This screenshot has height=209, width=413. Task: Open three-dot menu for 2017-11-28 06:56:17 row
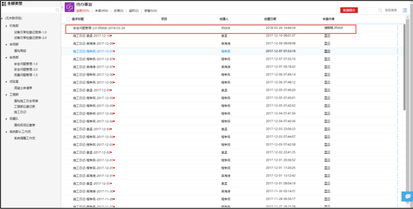(x=398, y=199)
